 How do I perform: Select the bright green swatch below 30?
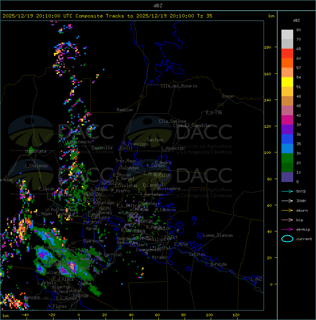point(287,158)
